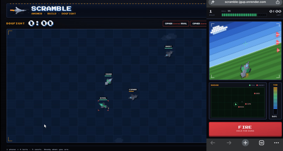Click the ANSWER · BUILD · DOGFIGHT subtitle
Screen dimensions: 283x151
(54, 14)
